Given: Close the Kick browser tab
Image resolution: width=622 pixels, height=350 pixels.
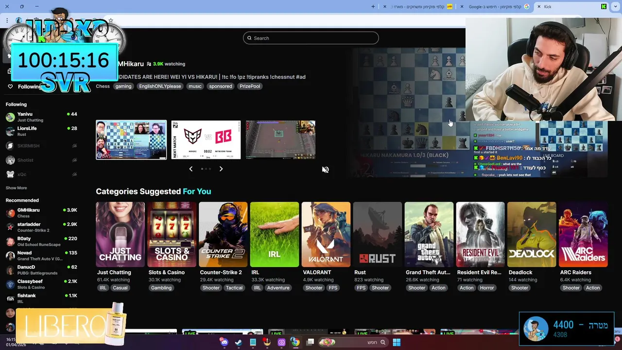Looking at the screenshot, I should [x=539, y=7].
